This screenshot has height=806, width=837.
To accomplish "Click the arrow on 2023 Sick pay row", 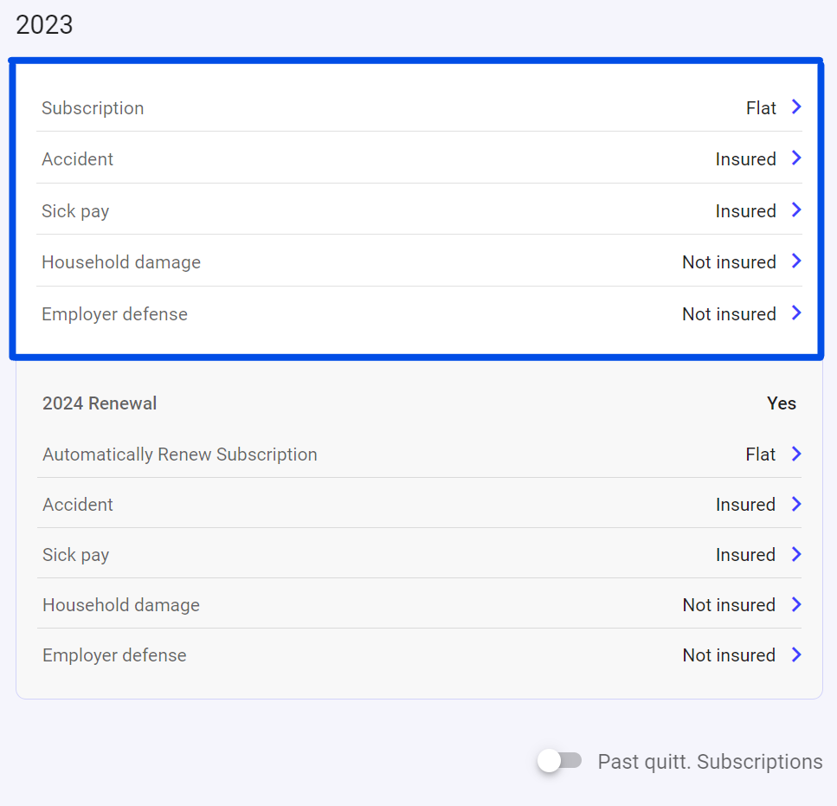I will [796, 210].
